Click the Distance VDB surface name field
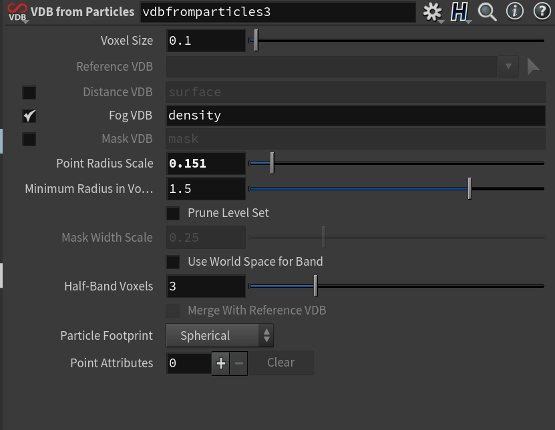The width and height of the screenshot is (555, 430). [355, 92]
